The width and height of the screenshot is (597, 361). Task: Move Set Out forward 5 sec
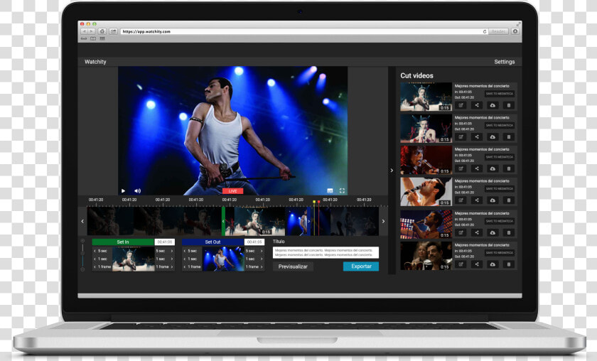(x=254, y=251)
